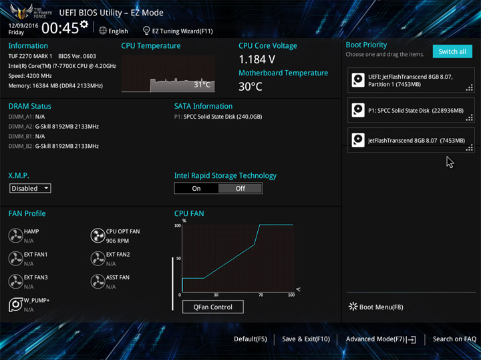Load Default(F5) settings
The width and height of the screenshot is (481, 360).
click(251, 339)
